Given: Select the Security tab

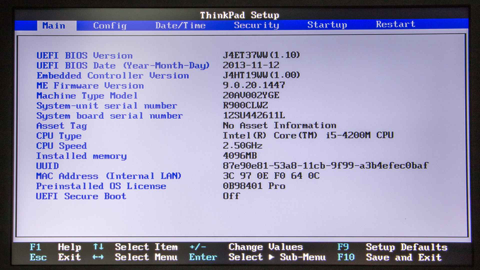Looking at the screenshot, I should [x=256, y=25].
